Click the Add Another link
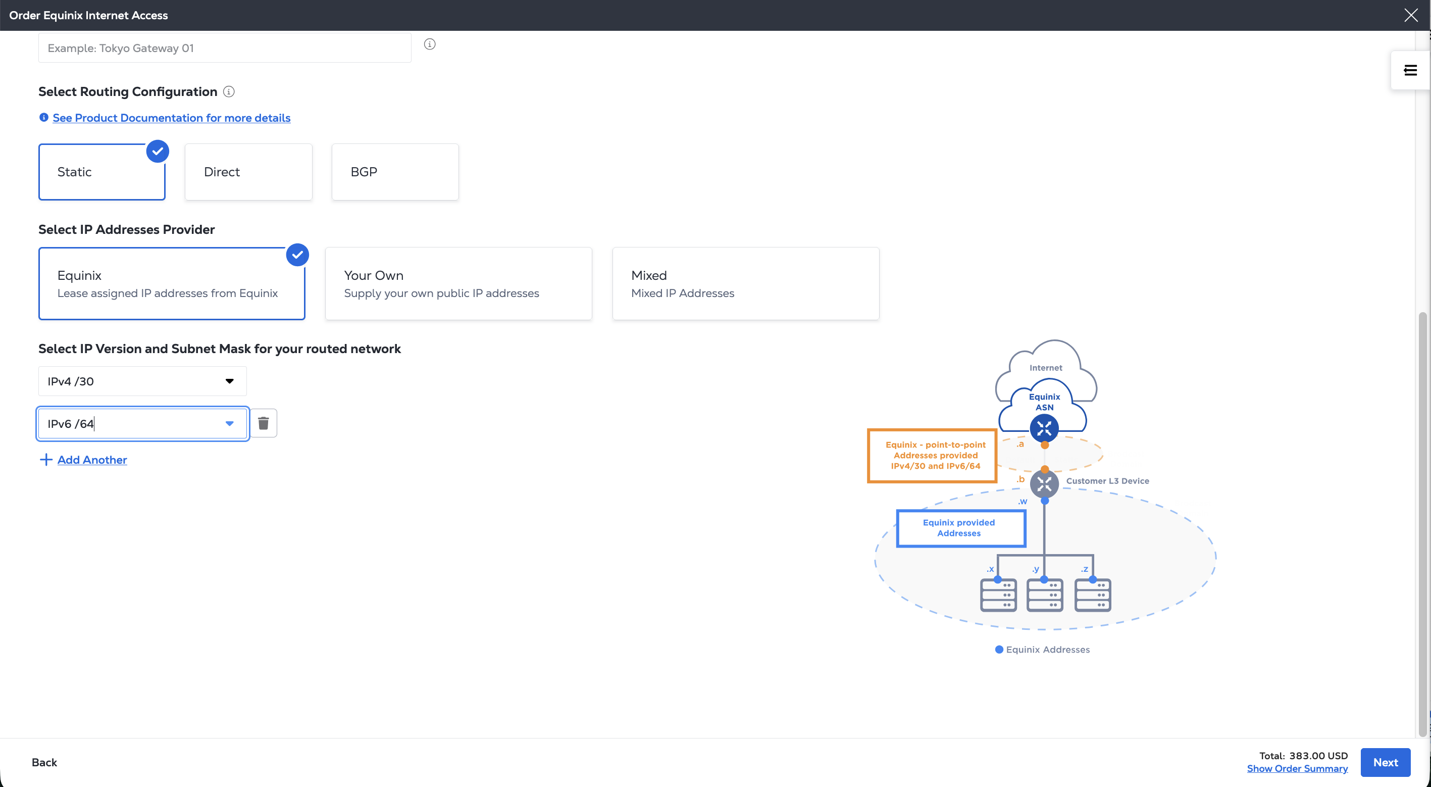The height and width of the screenshot is (787, 1431). pos(92,460)
